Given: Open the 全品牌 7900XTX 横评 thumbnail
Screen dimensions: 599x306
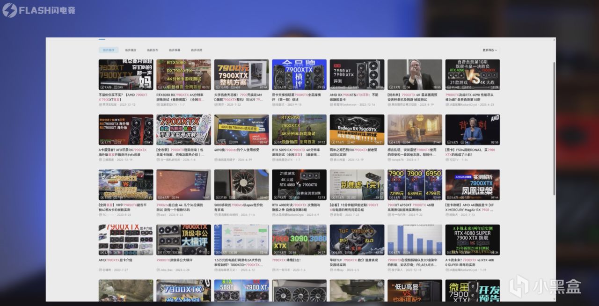Looking at the screenshot, I should tap(299, 74).
